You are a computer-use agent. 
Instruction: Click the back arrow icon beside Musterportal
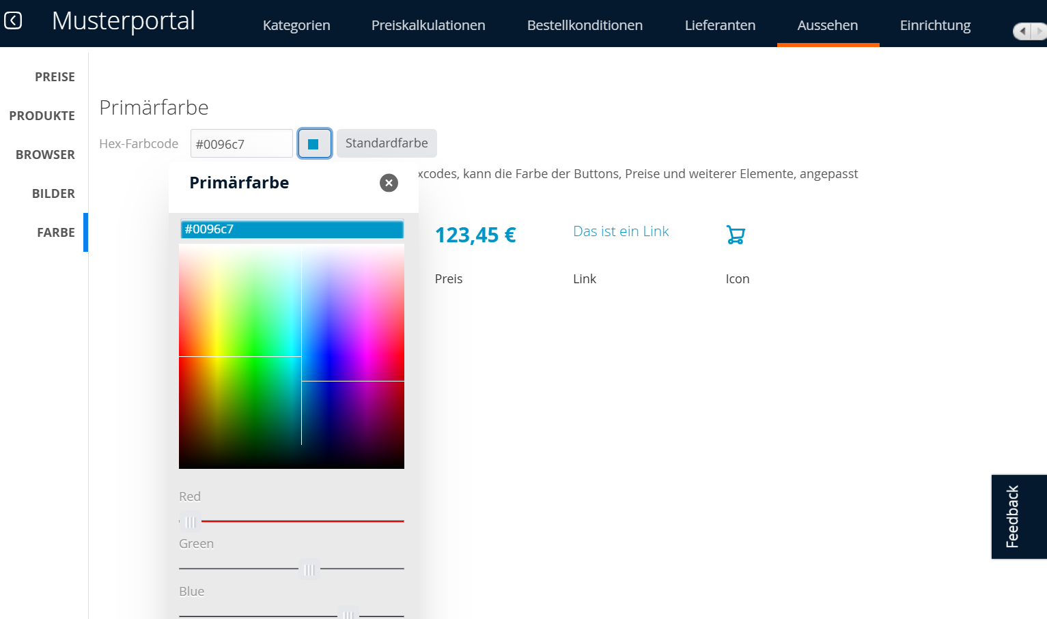coord(13,20)
